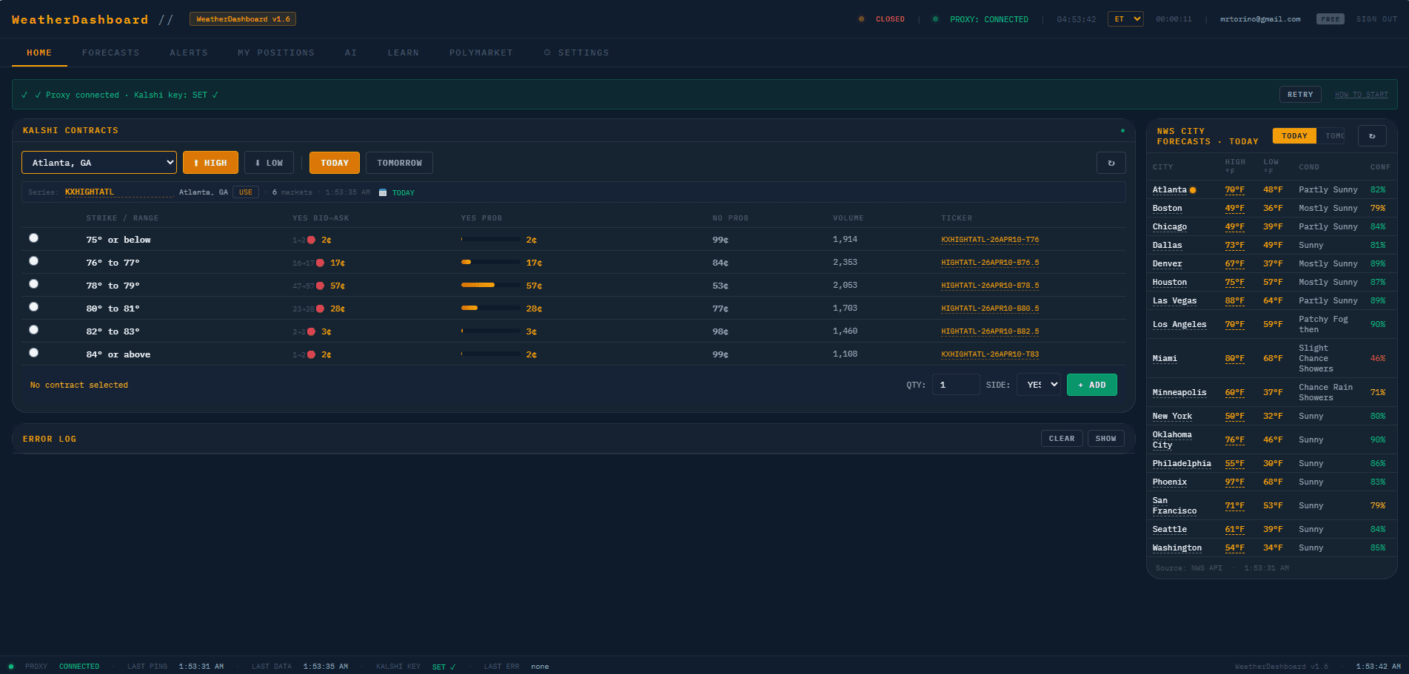This screenshot has height=674, width=1409.
Task: Choose the 84° or above contract radio
Action: coord(34,353)
